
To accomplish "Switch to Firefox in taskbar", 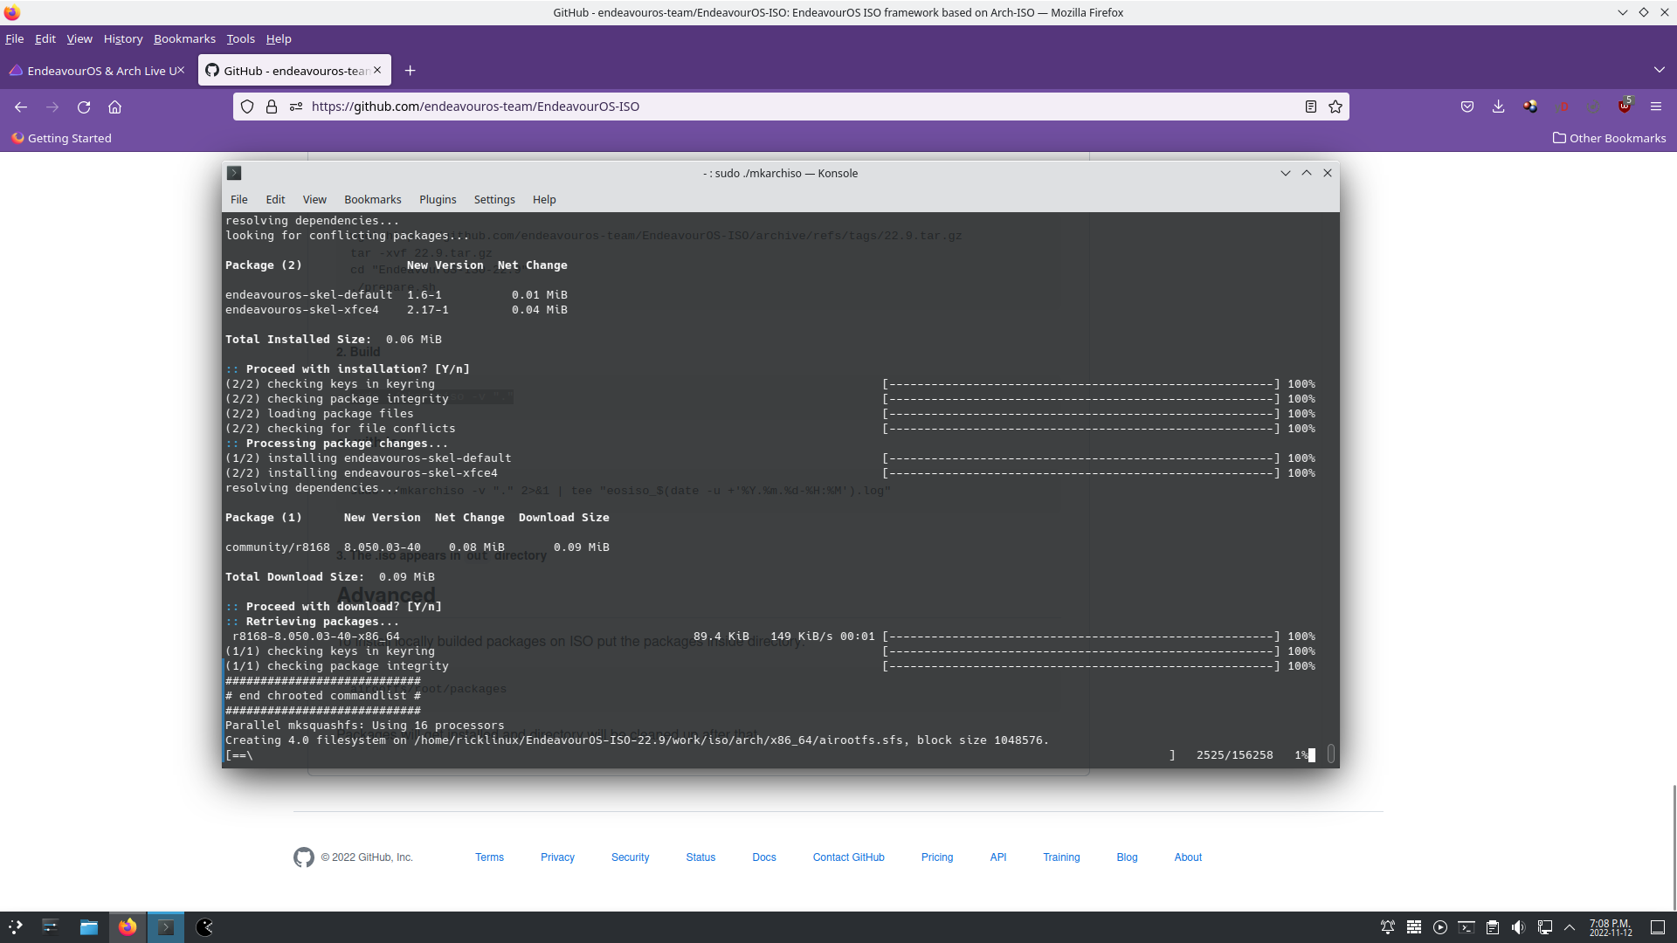I will (128, 927).
